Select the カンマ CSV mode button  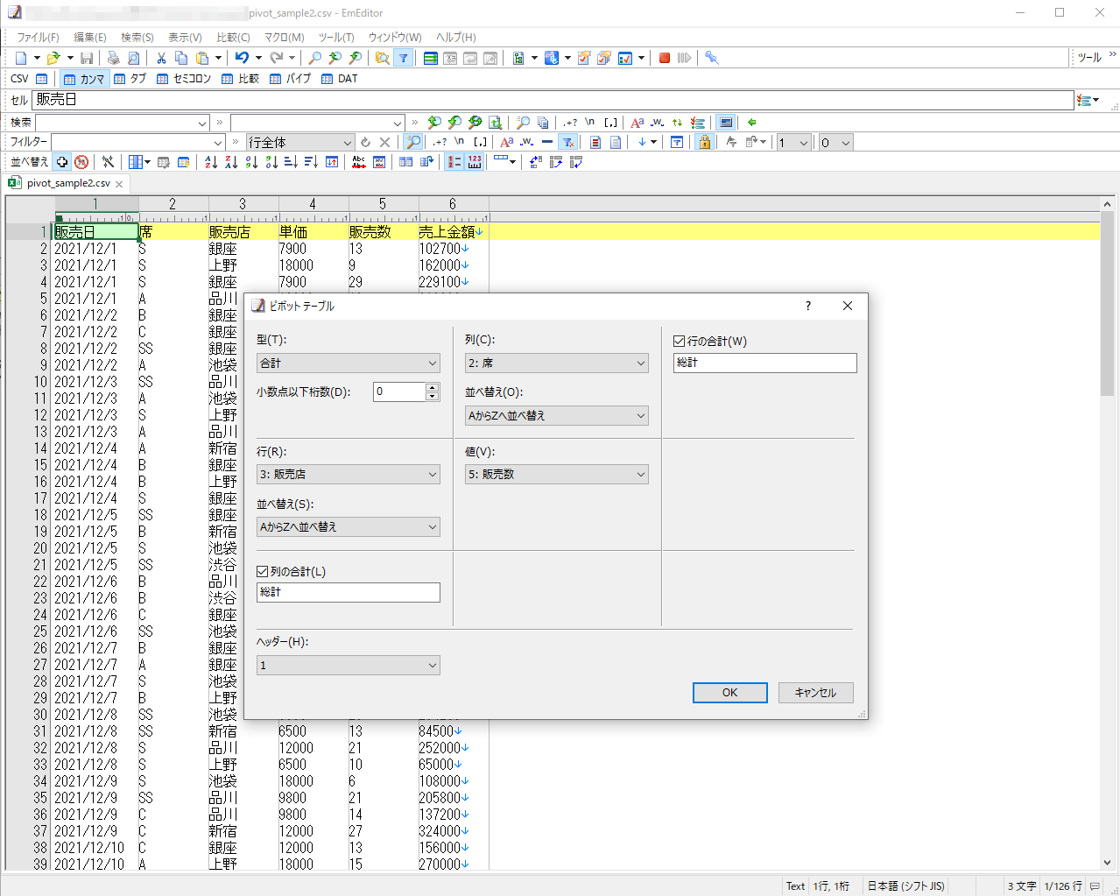point(84,79)
